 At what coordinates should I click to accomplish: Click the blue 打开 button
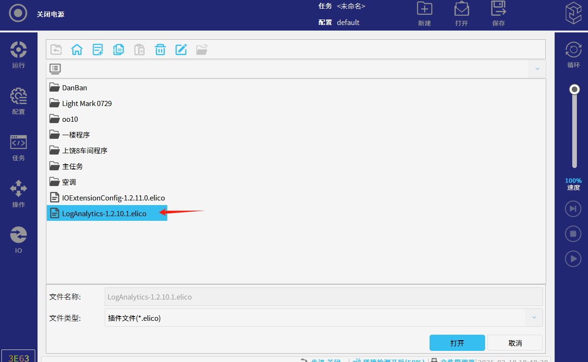pos(457,343)
